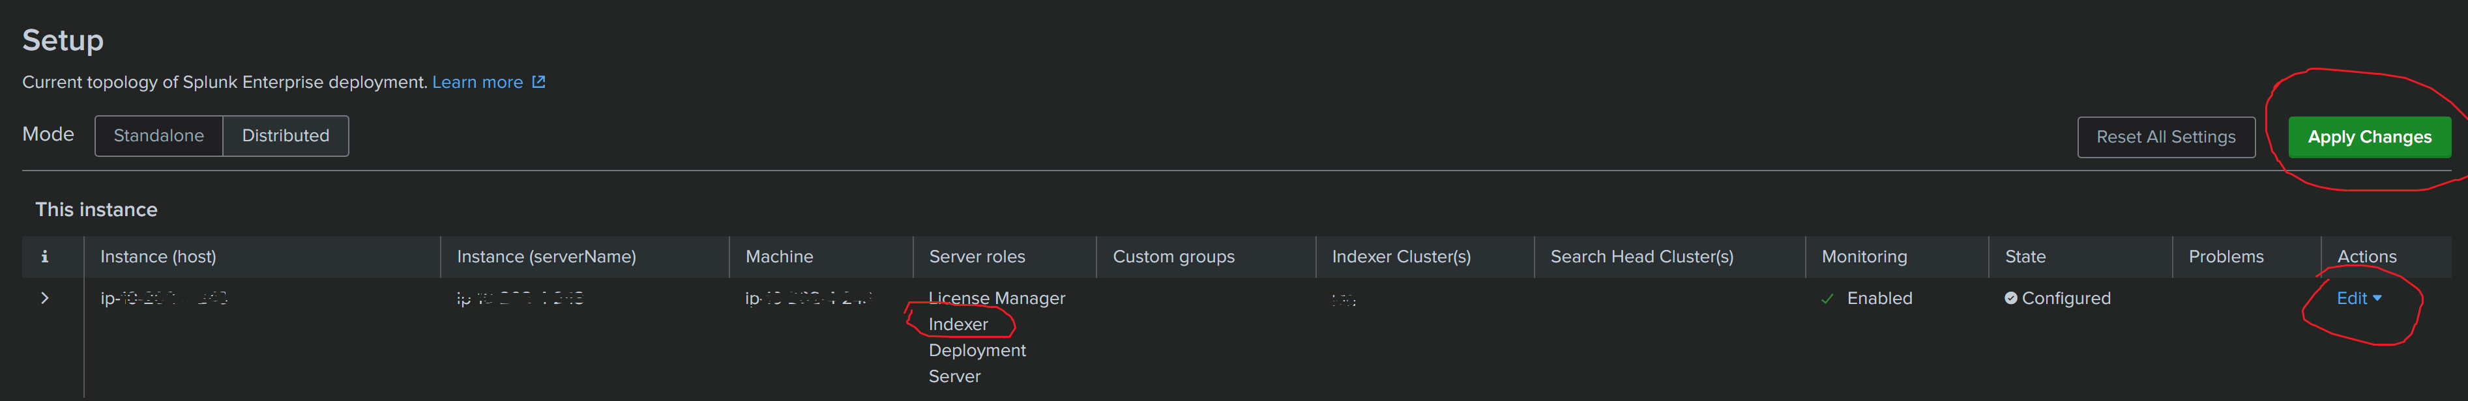Click the Apply Changes button
The height and width of the screenshot is (401, 2468).
click(x=2370, y=136)
